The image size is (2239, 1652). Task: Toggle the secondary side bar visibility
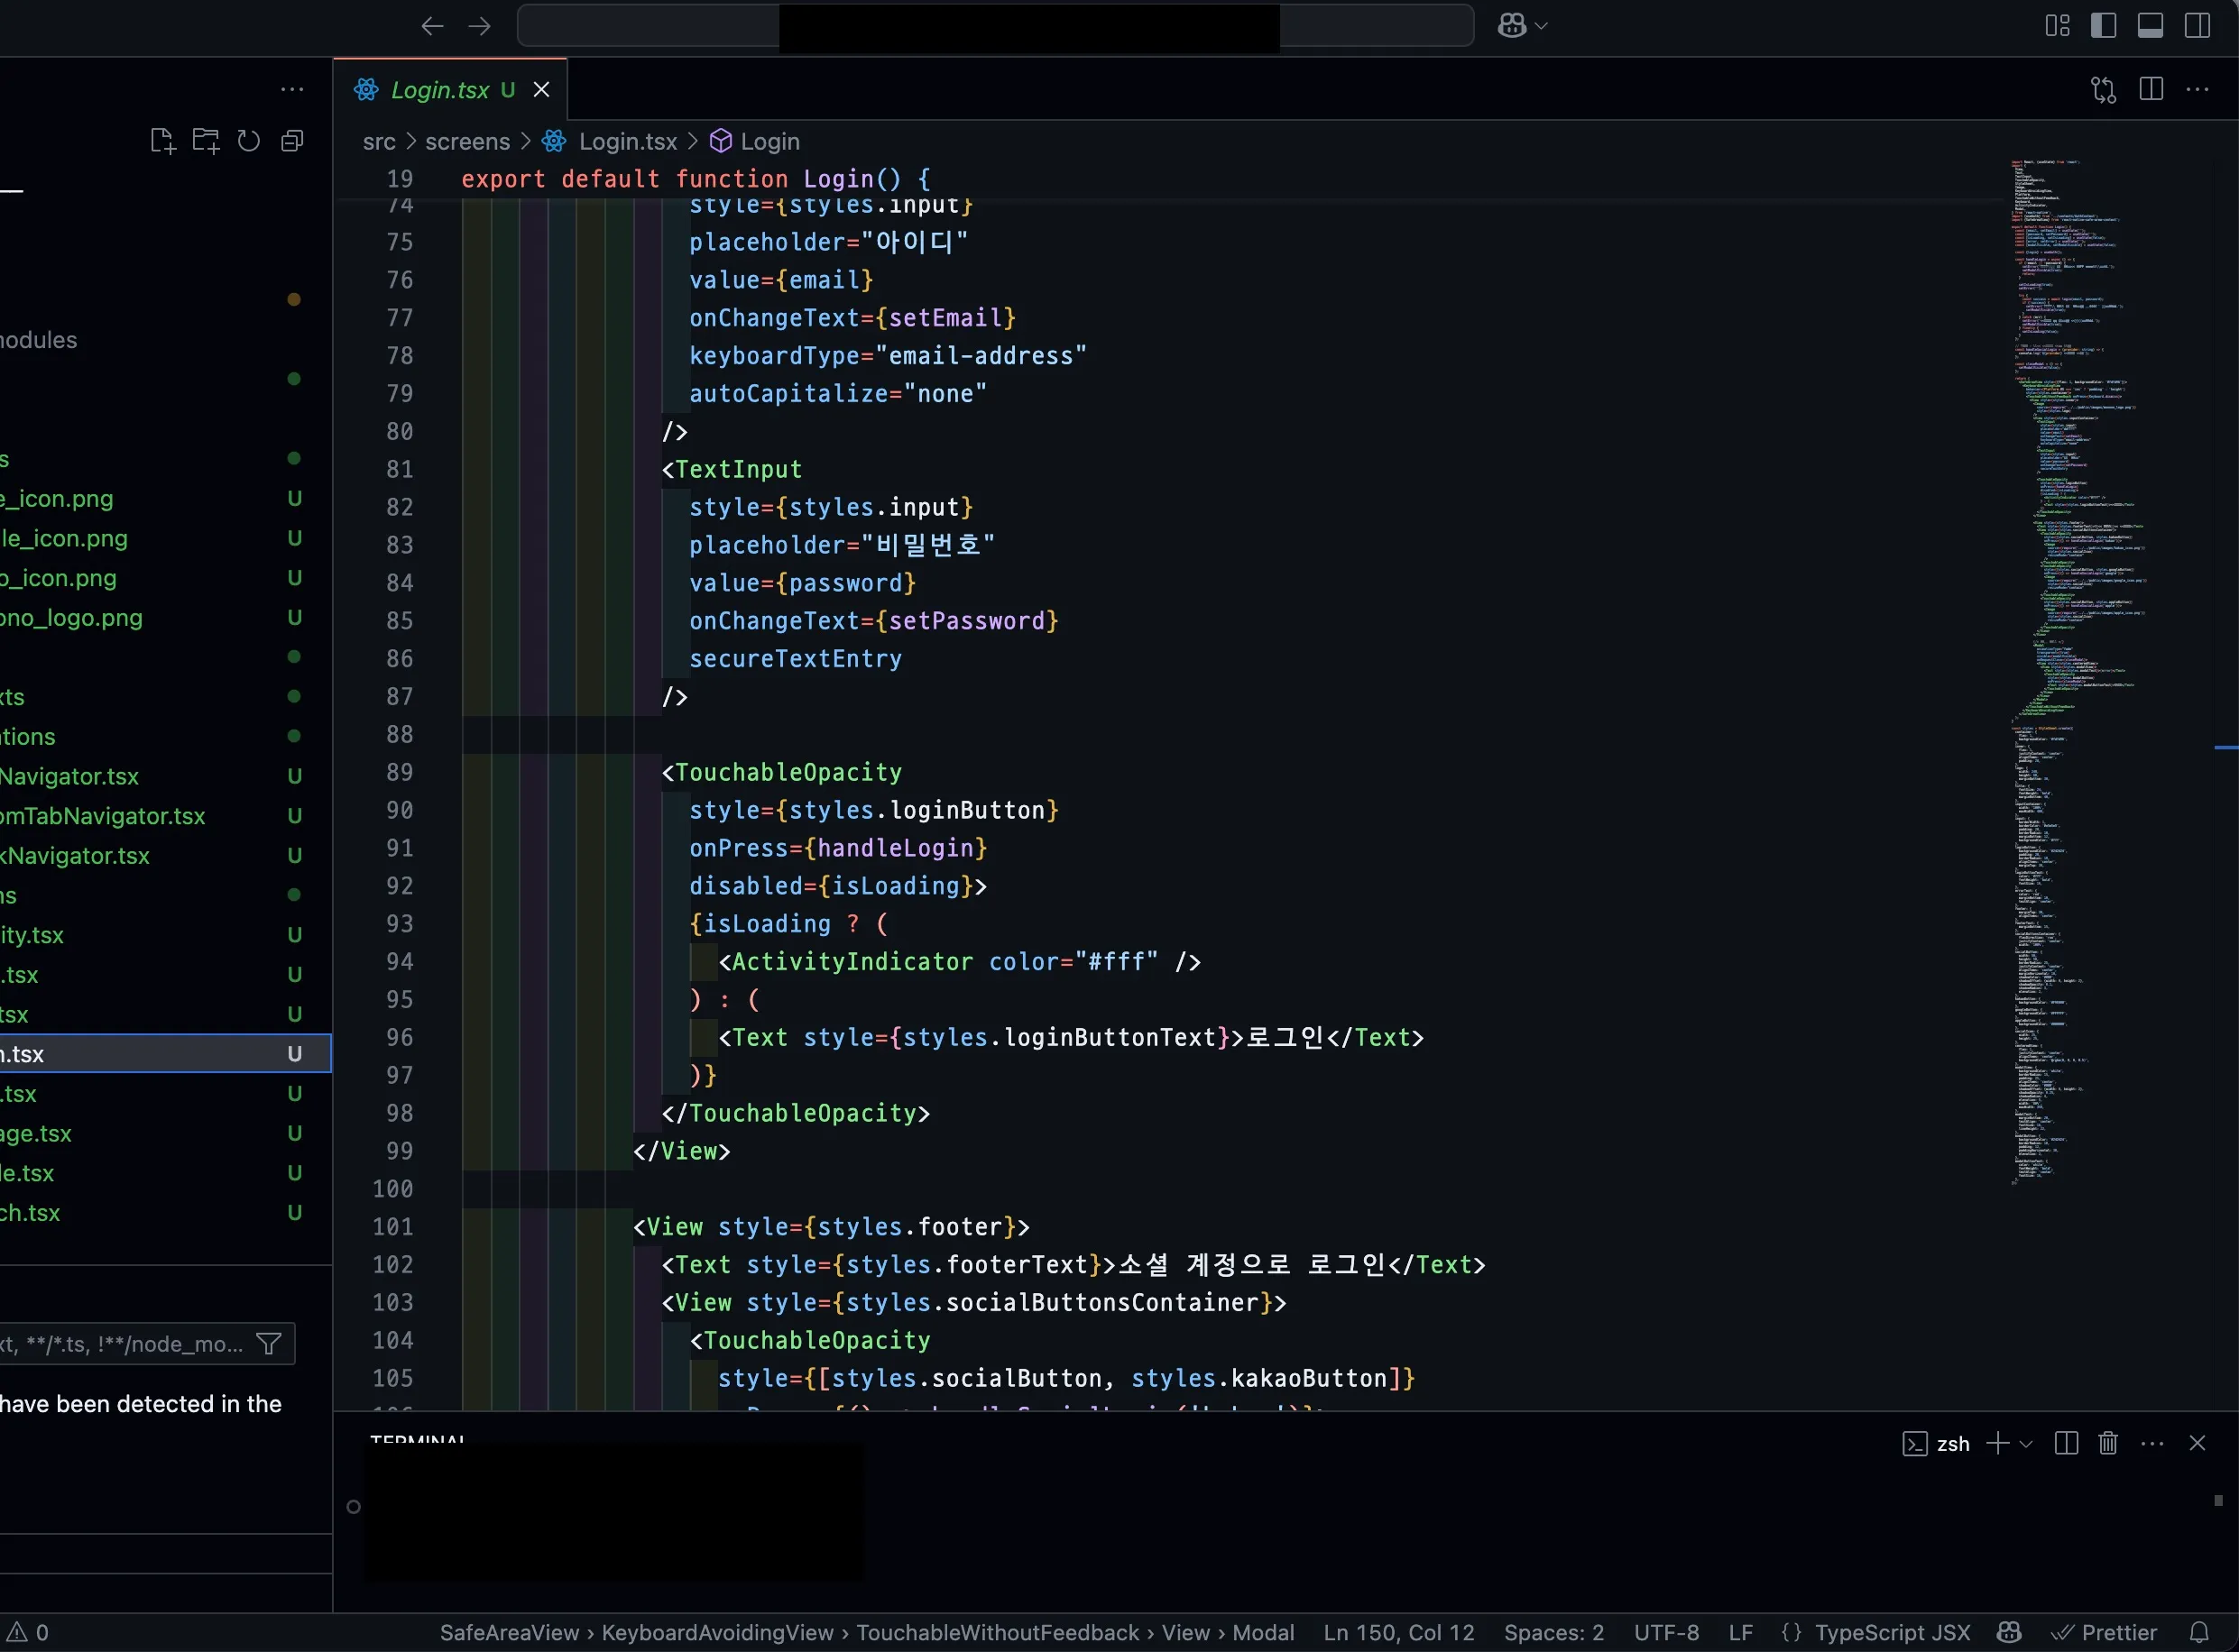click(x=2197, y=26)
